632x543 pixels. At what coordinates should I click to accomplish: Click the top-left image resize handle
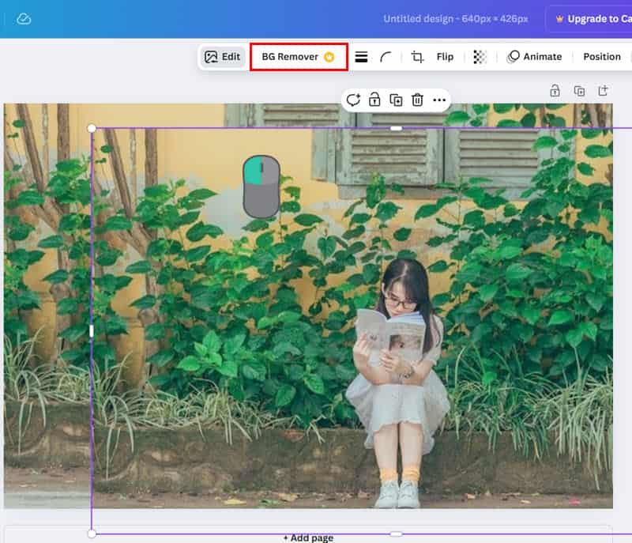(x=92, y=128)
